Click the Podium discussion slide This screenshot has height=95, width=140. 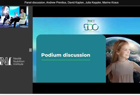(x=86, y=50)
